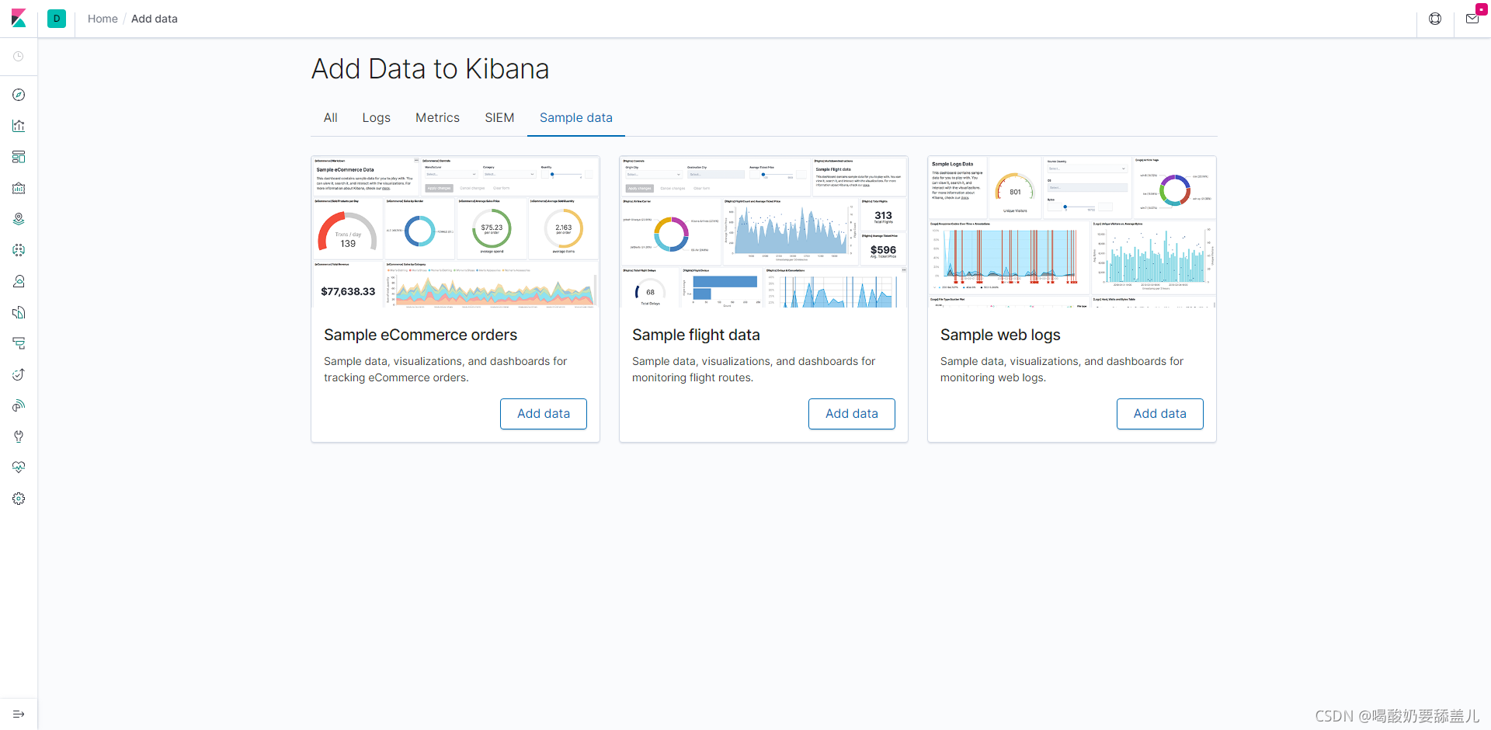Click the Home breadcrumb link
The image size is (1491, 730).
[x=103, y=19]
